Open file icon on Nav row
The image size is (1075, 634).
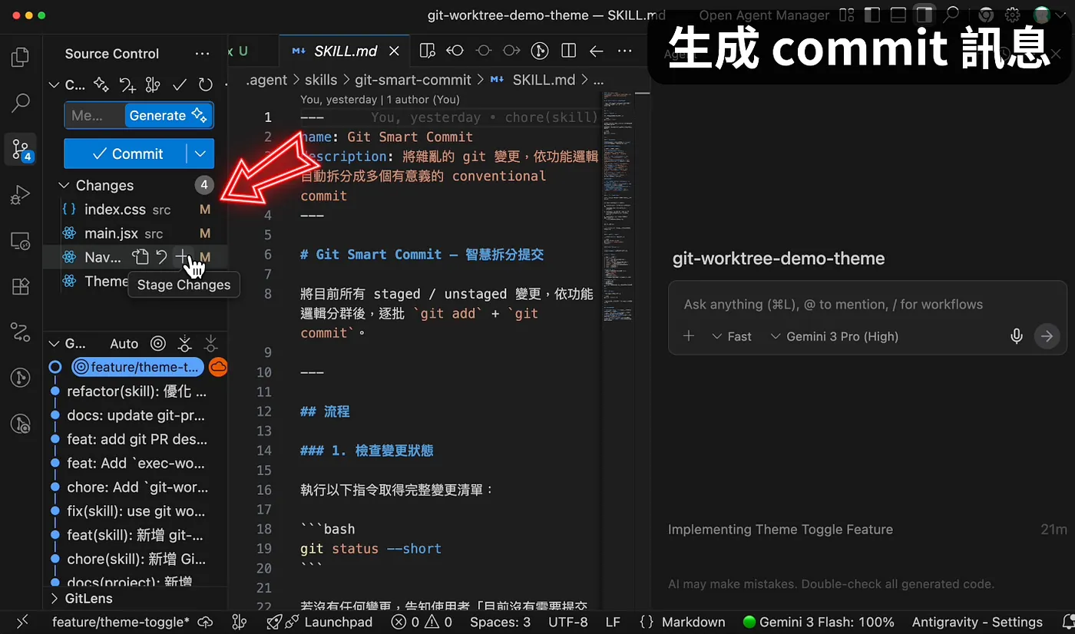pos(140,257)
